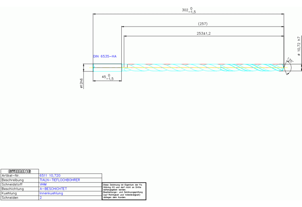Click the Guhring logo in the title block
302x207 pixels.
point(19,171)
